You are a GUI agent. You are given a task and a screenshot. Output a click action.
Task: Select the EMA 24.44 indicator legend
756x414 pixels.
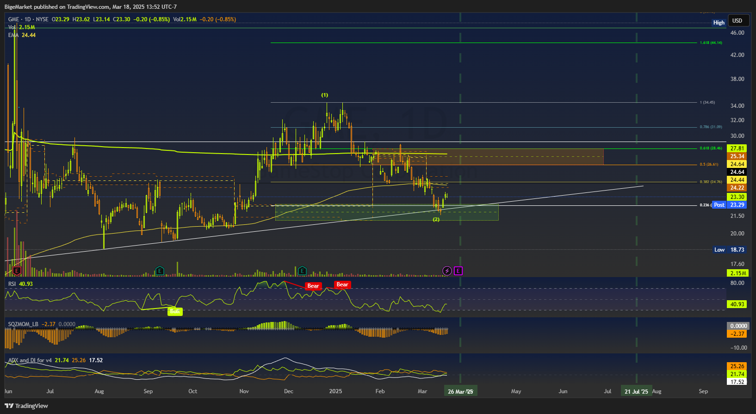(22, 35)
